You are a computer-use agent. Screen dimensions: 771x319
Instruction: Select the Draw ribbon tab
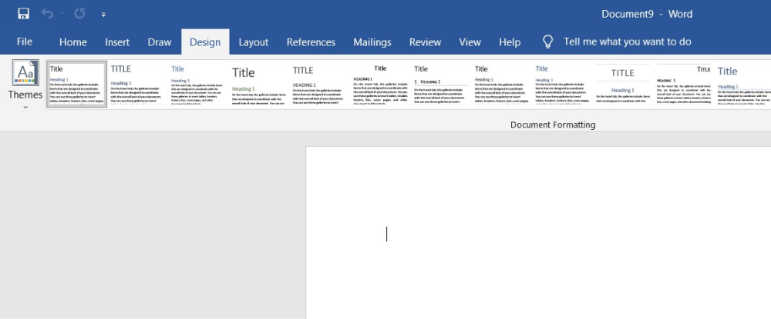pos(160,42)
